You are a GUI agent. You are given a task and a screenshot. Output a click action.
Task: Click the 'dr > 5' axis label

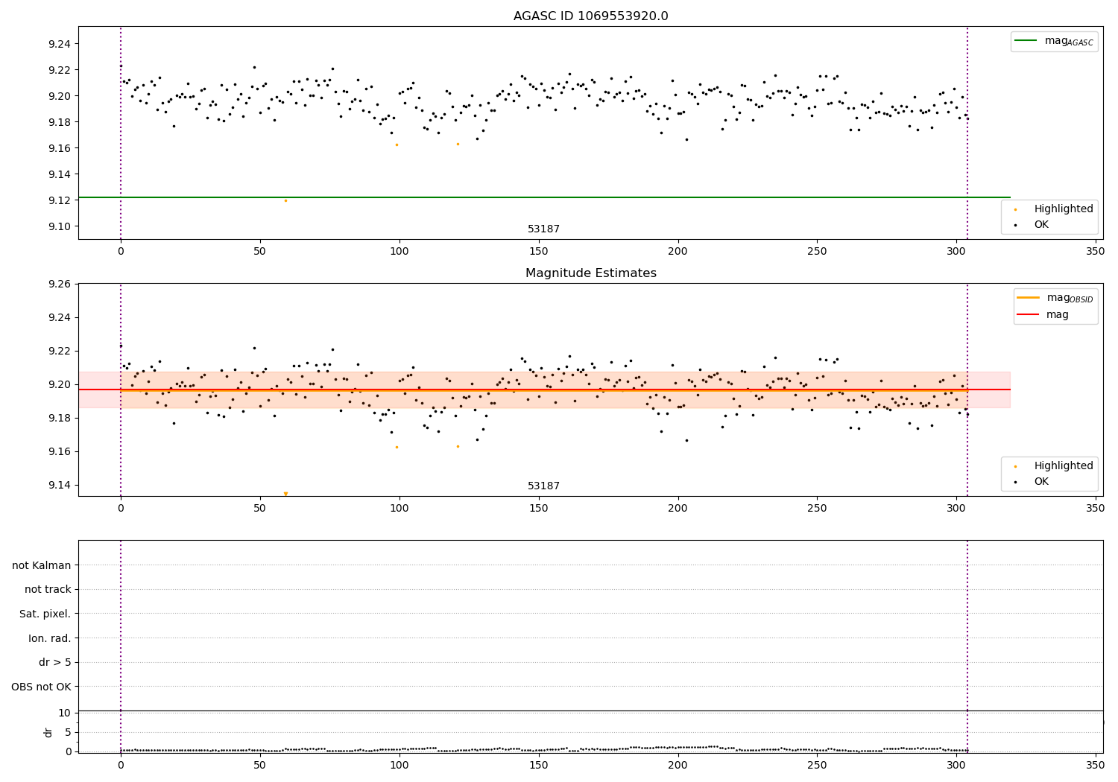55,662
